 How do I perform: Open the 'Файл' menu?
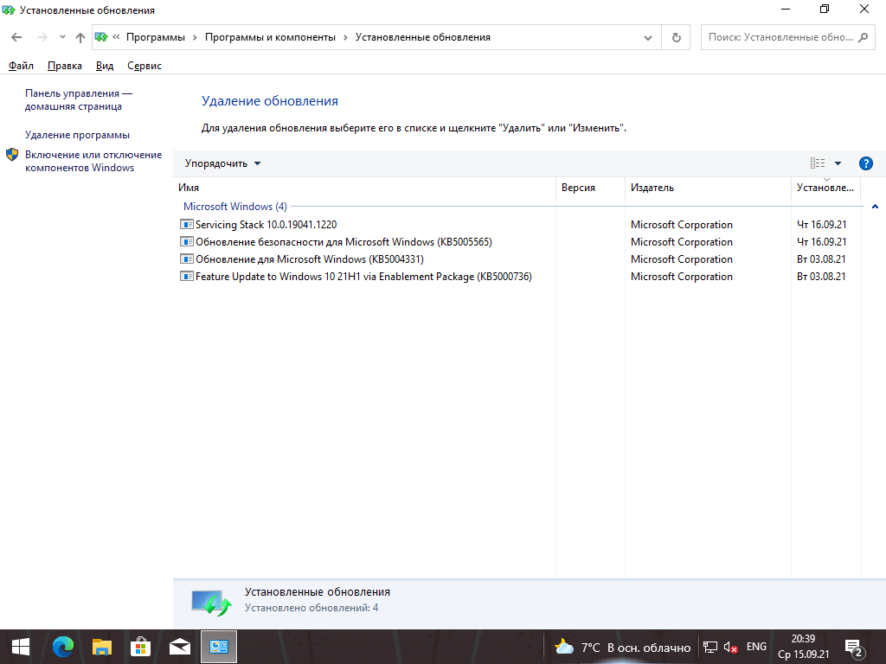pos(21,66)
